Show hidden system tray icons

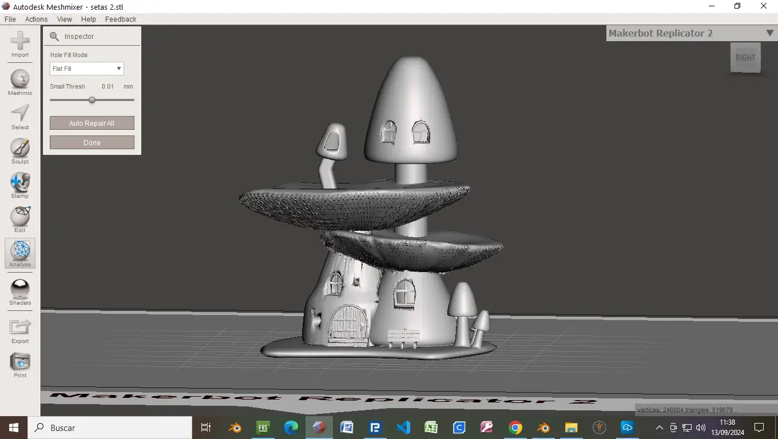click(659, 428)
